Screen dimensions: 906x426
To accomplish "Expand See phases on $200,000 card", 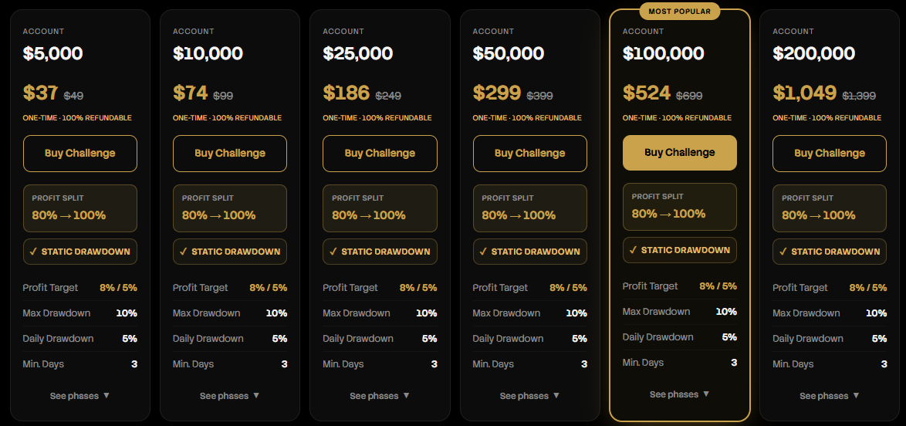I will [829, 396].
